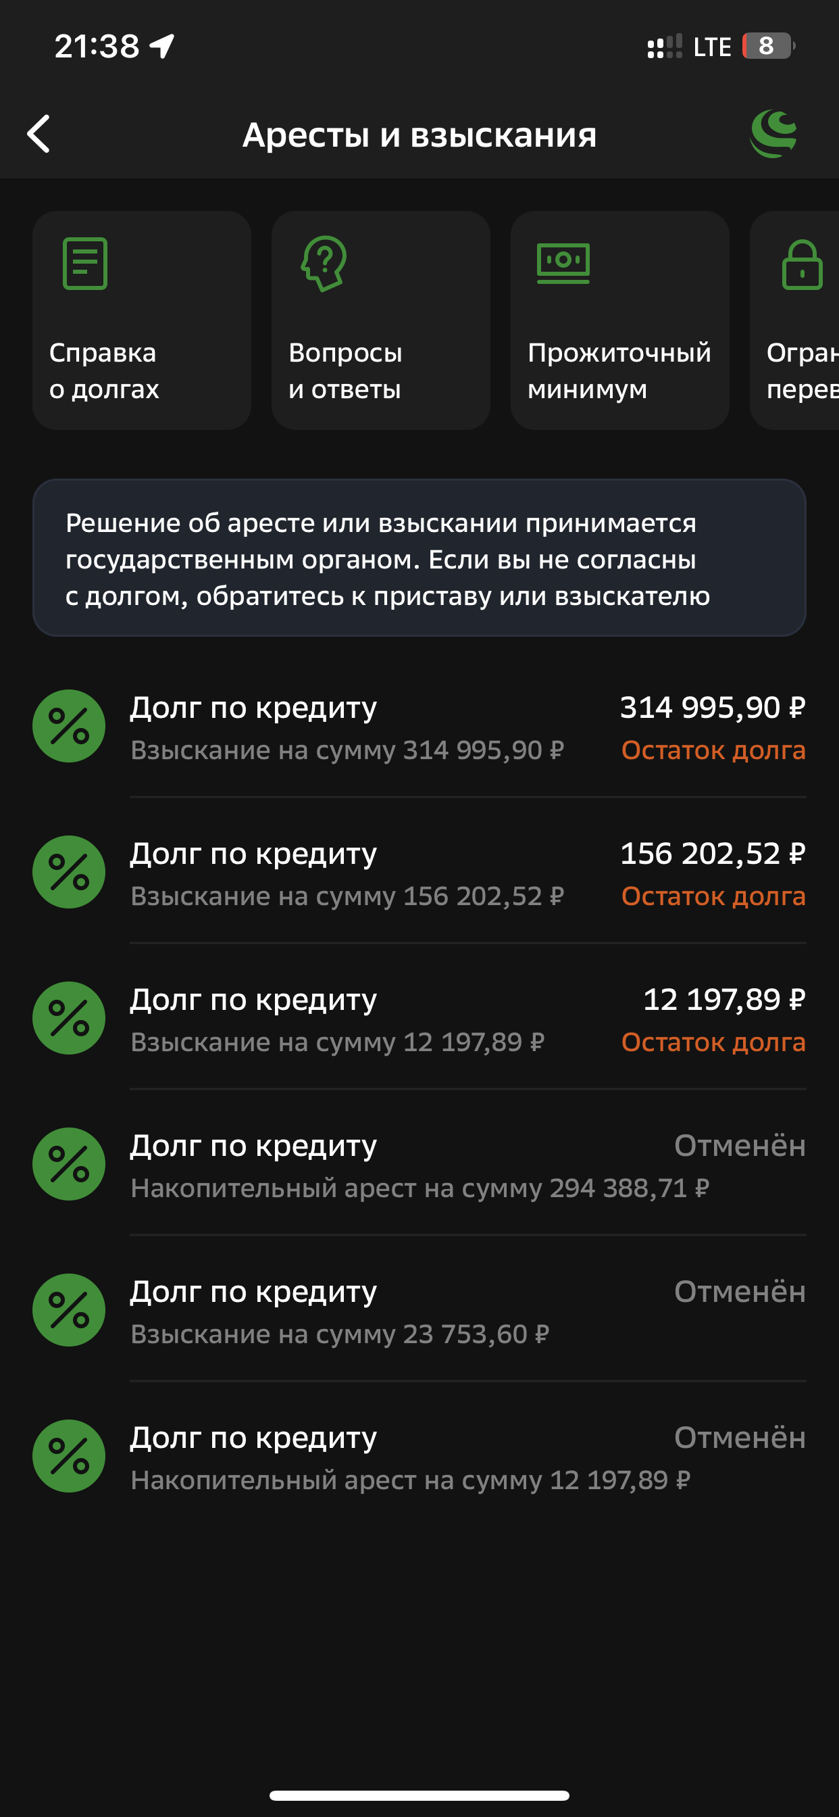Open the Прожиточный минимум card
This screenshot has width=839, height=1817.
619,321
